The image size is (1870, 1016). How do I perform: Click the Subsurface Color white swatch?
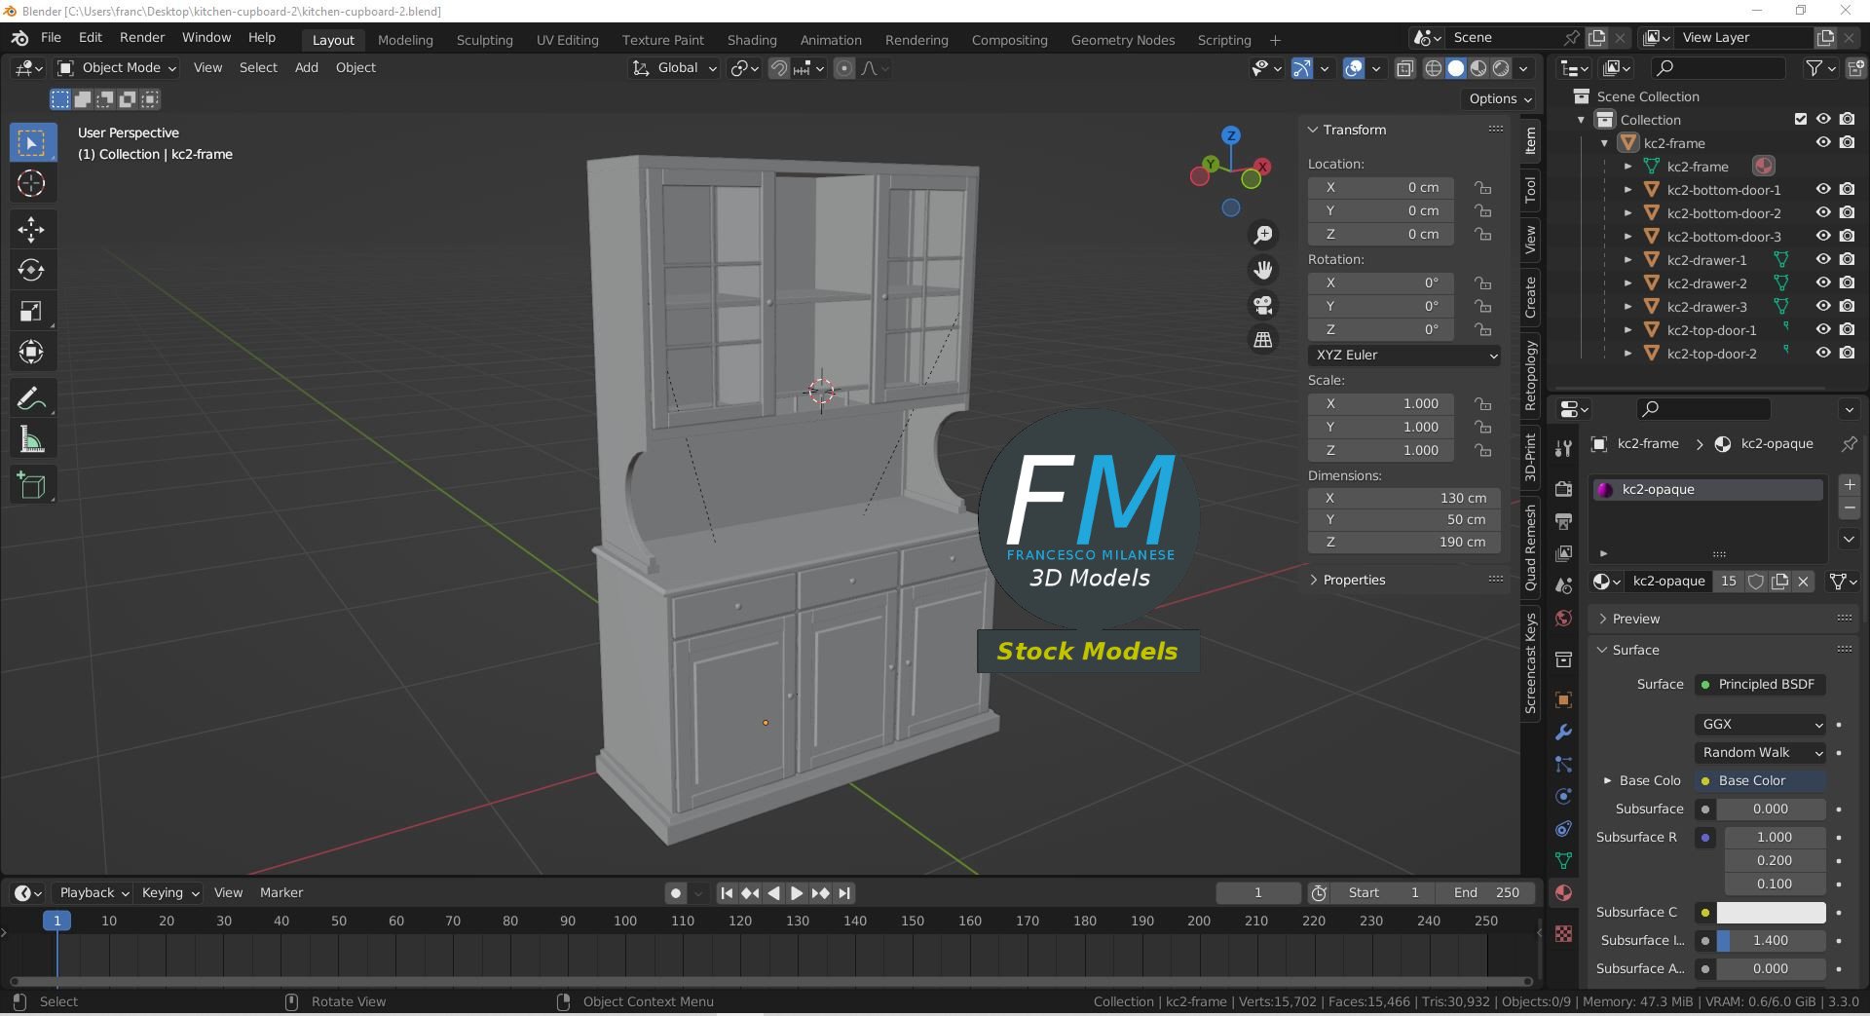coord(1771,913)
